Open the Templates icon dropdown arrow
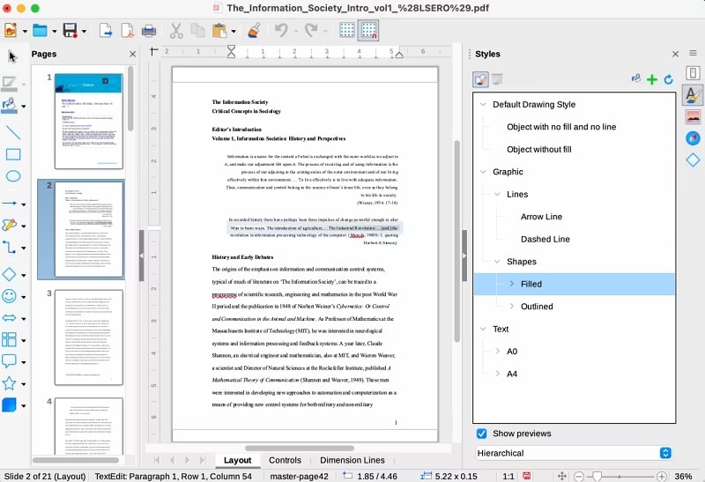This screenshot has width=705, height=482. (x=25, y=31)
